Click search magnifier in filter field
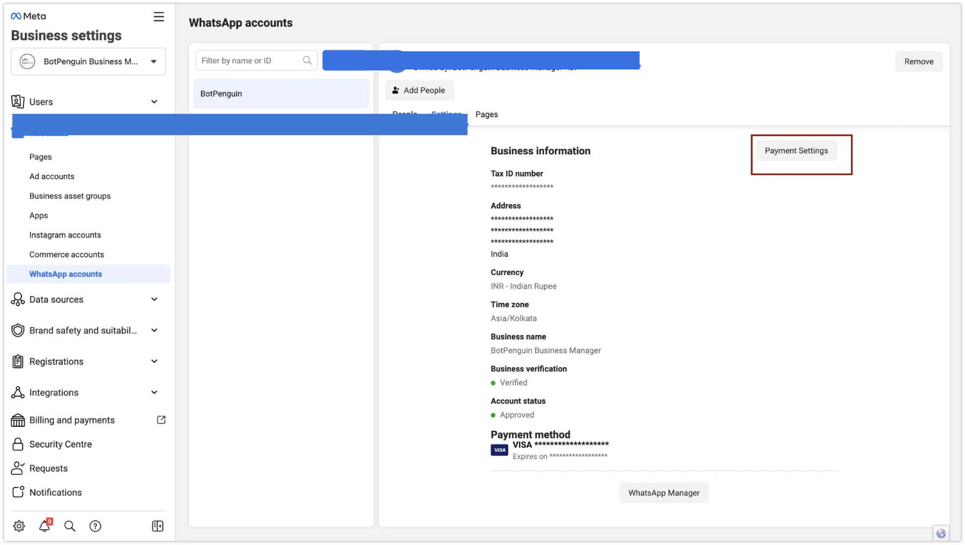The width and height of the screenshot is (965, 545). pyautogui.click(x=307, y=60)
